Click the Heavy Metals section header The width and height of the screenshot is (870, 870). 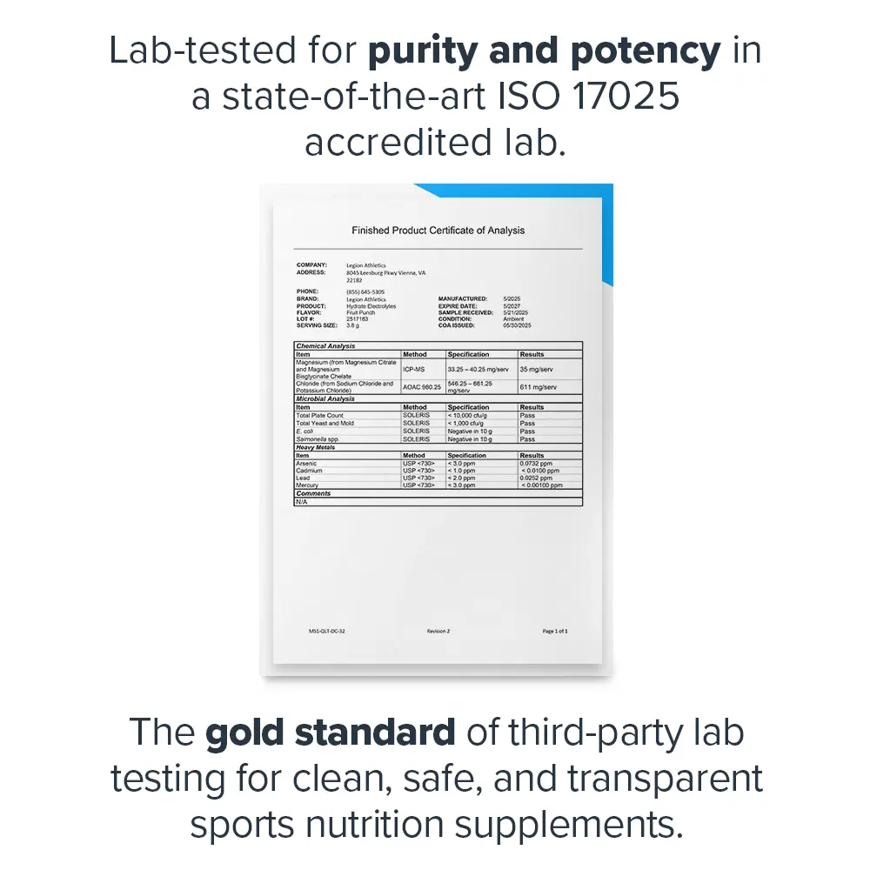tap(315, 447)
